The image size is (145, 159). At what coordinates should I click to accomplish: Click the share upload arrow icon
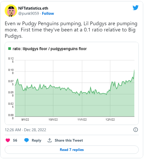(50, 140)
